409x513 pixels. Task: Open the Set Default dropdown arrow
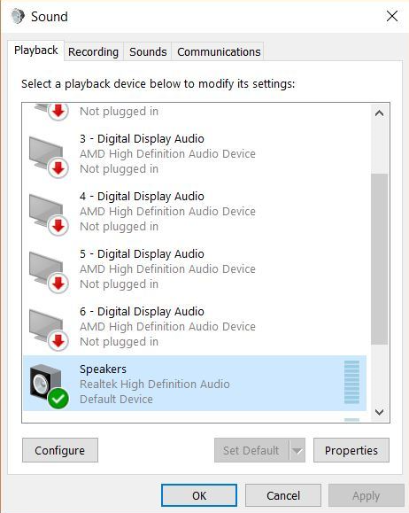click(x=297, y=450)
